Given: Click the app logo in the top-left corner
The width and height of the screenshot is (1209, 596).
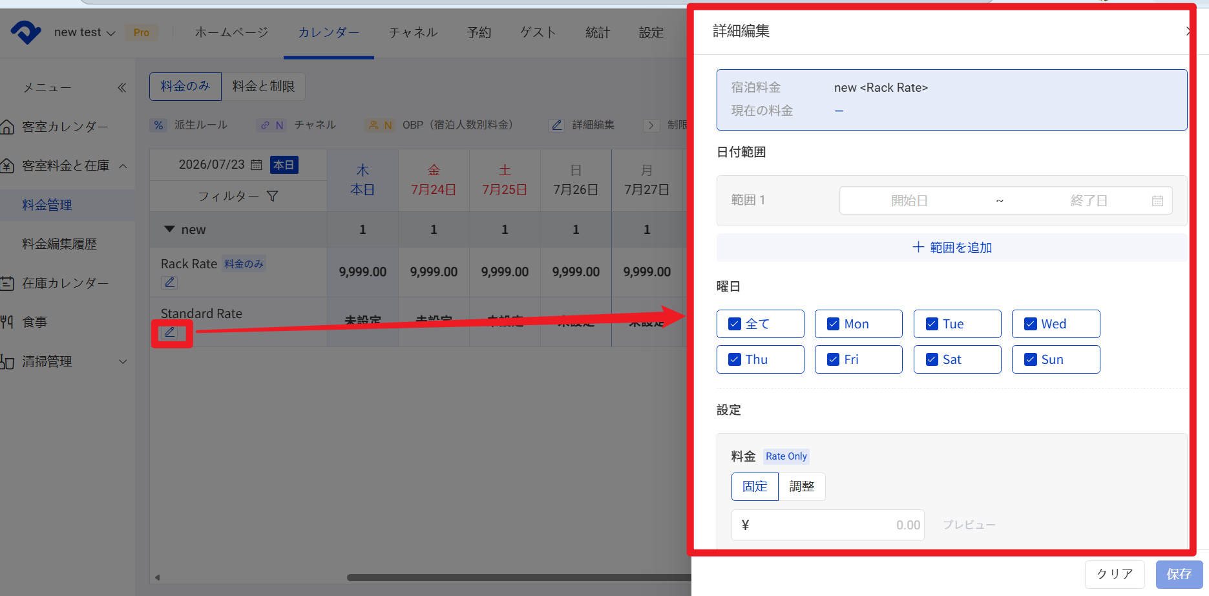Looking at the screenshot, I should (x=26, y=32).
